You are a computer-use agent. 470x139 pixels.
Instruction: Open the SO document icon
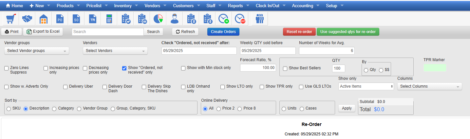[x=76, y=19]
